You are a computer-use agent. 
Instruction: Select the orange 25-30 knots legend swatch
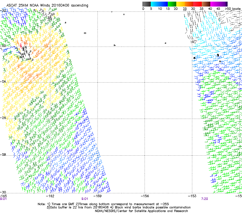[x=189, y=4]
